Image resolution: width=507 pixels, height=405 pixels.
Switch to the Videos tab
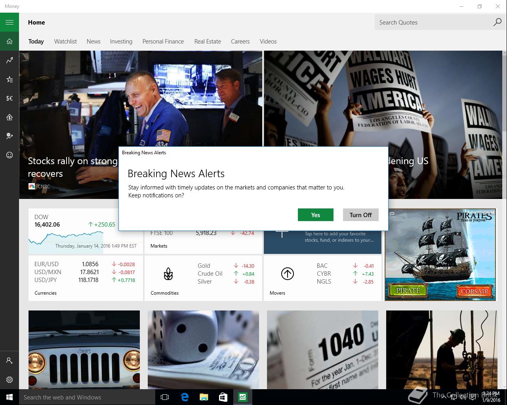(268, 42)
